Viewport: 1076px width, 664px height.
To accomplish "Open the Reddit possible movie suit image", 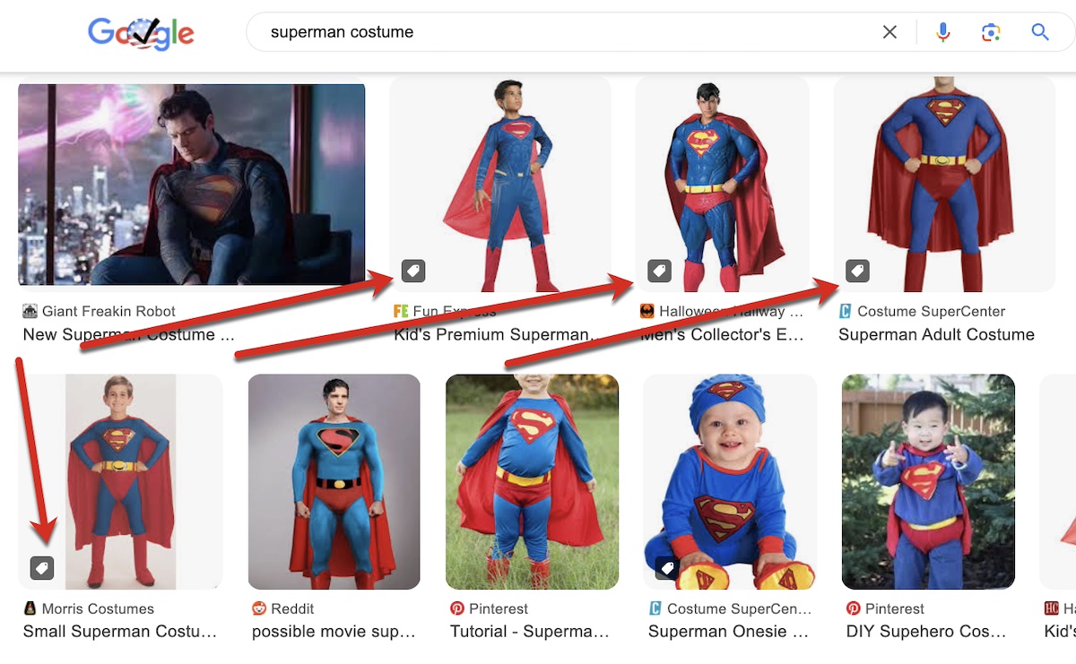I will 334,481.
